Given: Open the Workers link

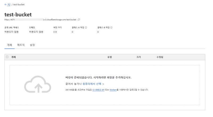Looking at the screenshot, I should pyautogui.click(x=113, y=90).
